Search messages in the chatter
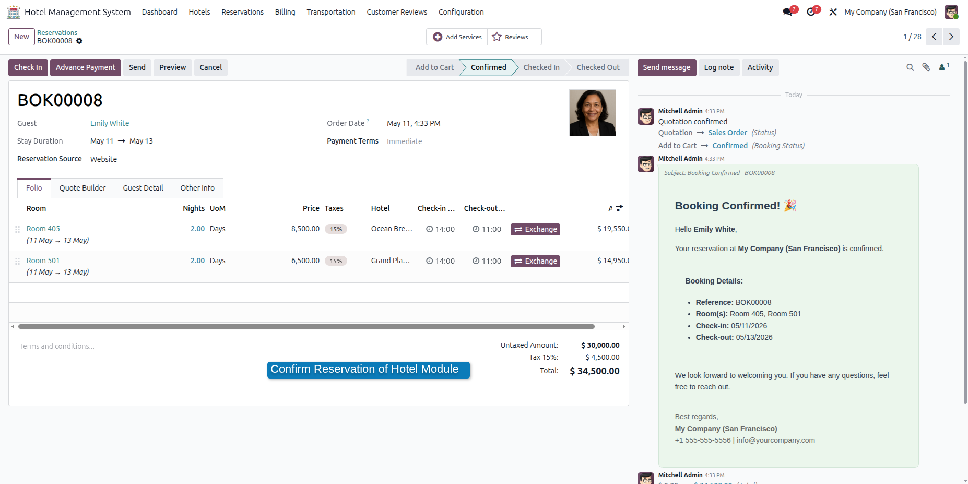 click(x=910, y=67)
